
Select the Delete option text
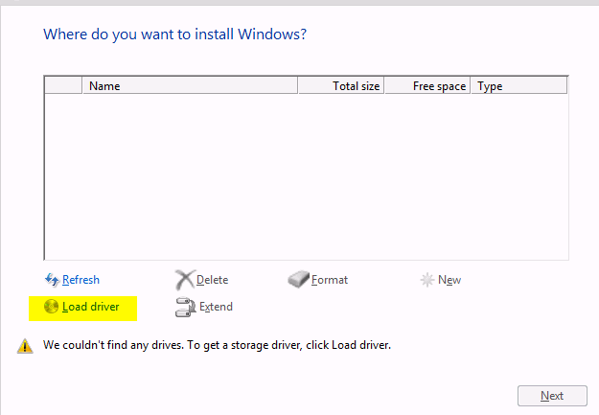pyautogui.click(x=212, y=280)
